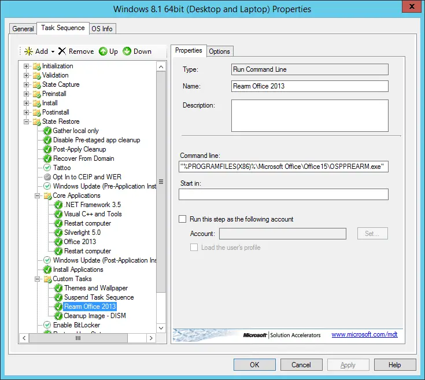Image resolution: width=425 pixels, height=380 pixels.
Task: Collapse the Custom Tasks folder
Action: (x=37, y=279)
